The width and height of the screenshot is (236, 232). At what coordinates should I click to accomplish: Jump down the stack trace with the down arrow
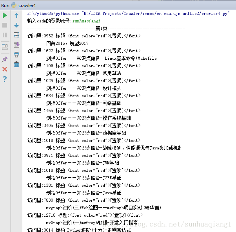[x=16, y=25]
